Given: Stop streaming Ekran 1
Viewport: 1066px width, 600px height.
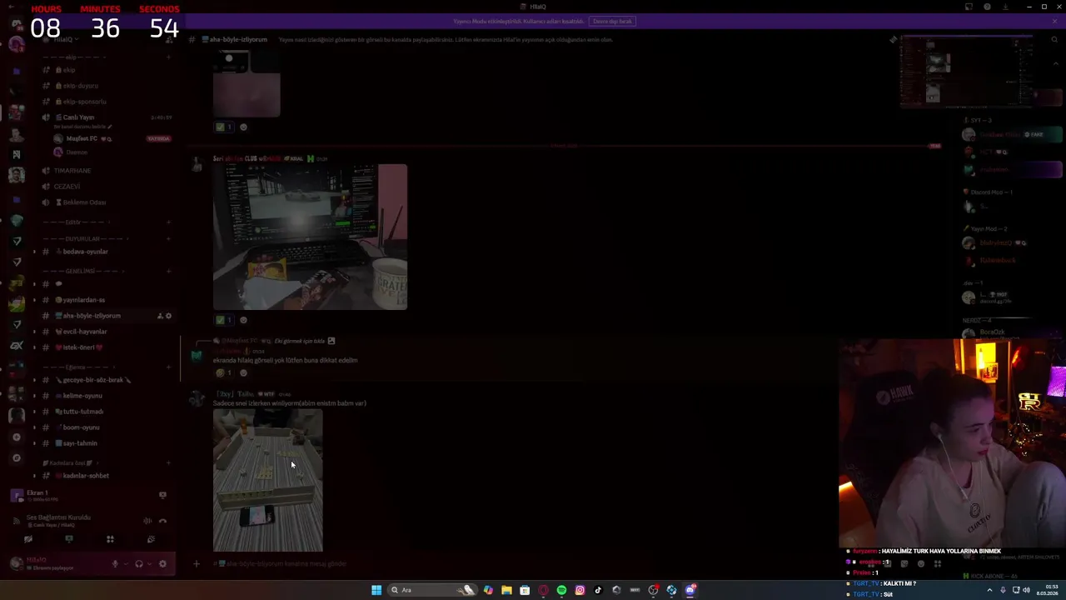Looking at the screenshot, I should pos(162,495).
